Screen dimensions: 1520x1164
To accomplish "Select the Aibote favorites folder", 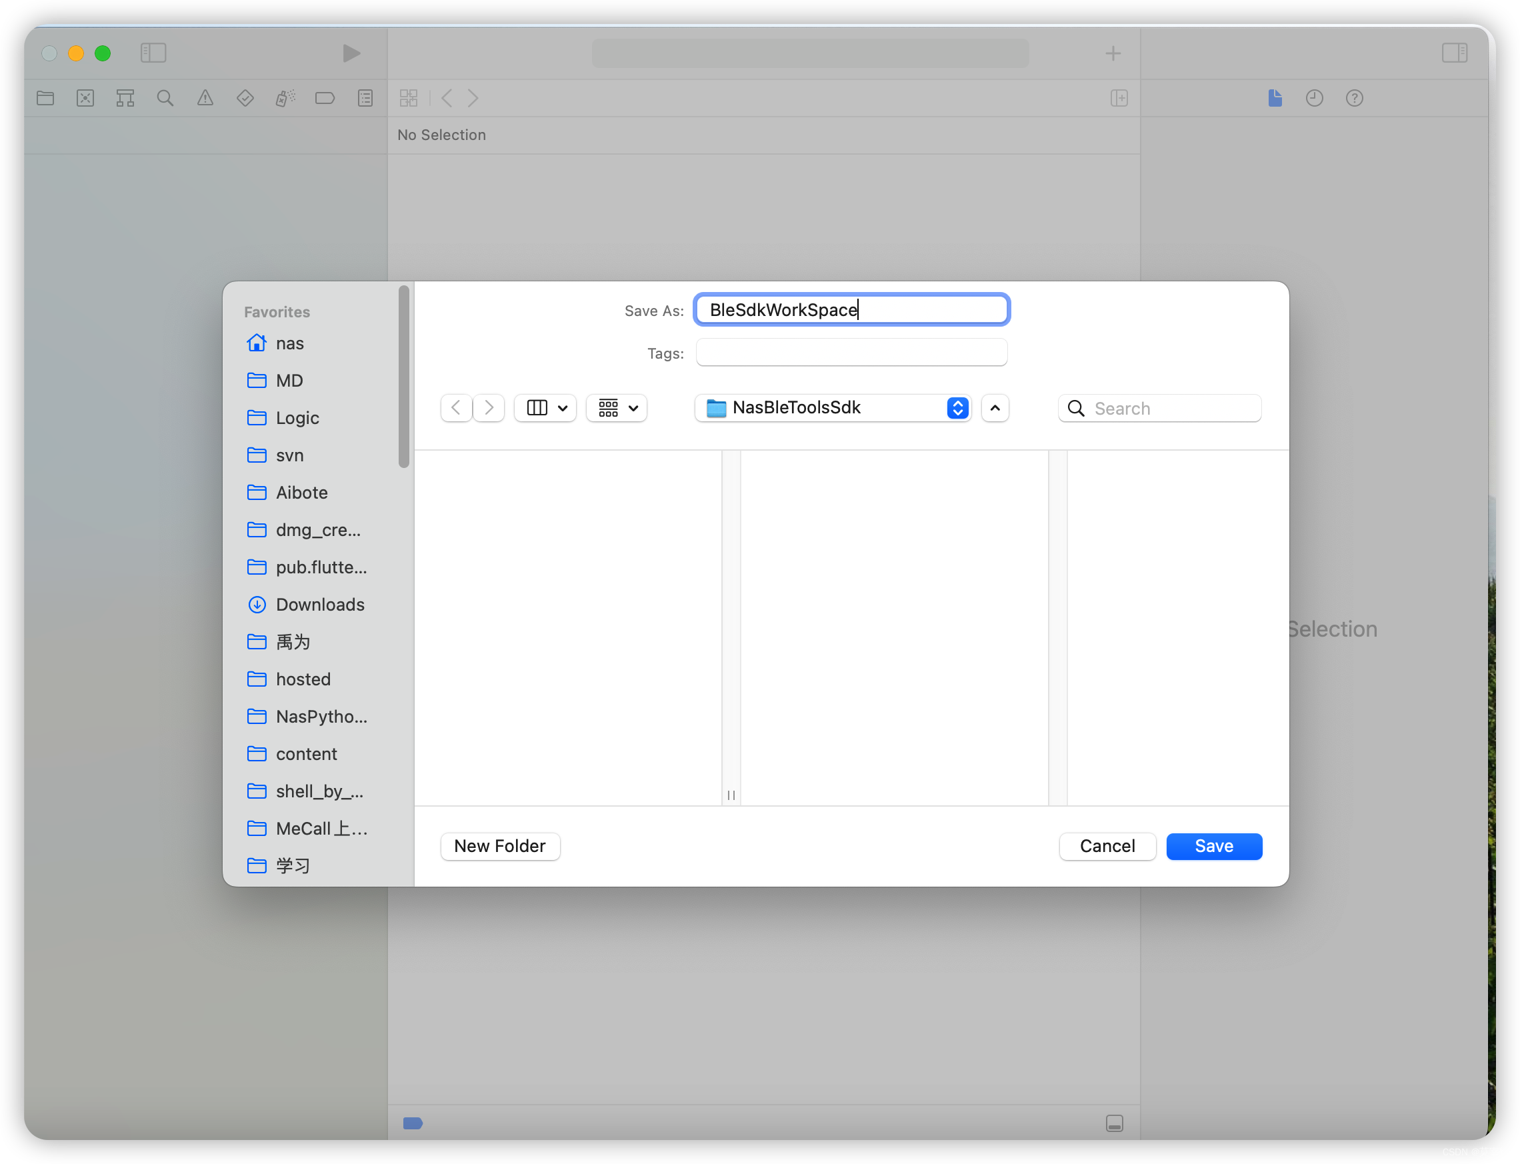I will [x=301, y=493].
